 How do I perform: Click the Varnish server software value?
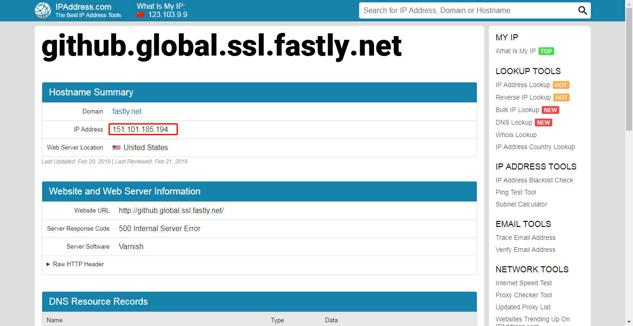[x=131, y=247]
